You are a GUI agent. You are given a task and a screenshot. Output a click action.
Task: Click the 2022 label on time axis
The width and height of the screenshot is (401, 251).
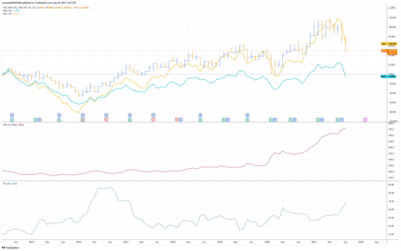(361, 242)
